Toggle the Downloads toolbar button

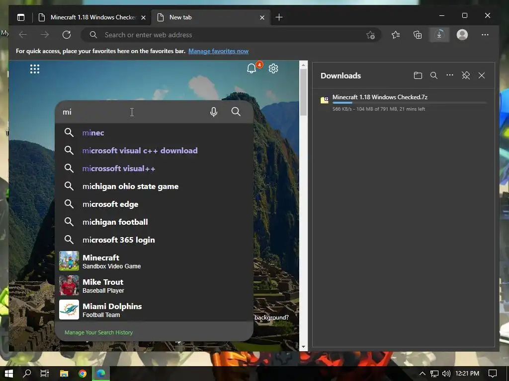point(439,35)
